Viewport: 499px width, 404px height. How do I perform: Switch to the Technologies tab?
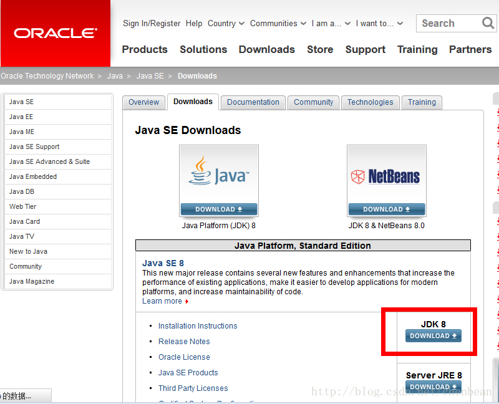(370, 102)
